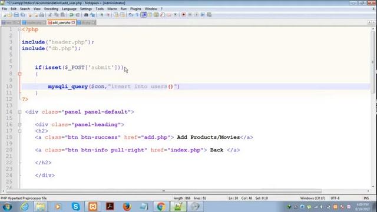Open Firefox from the taskbar
This screenshot has width=377, height=212.
click(127, 207)
